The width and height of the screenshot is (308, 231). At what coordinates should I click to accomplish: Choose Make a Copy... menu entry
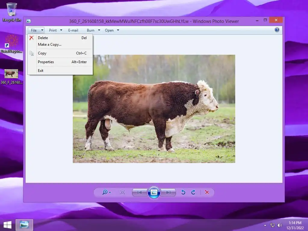click(x=60, y=45)
